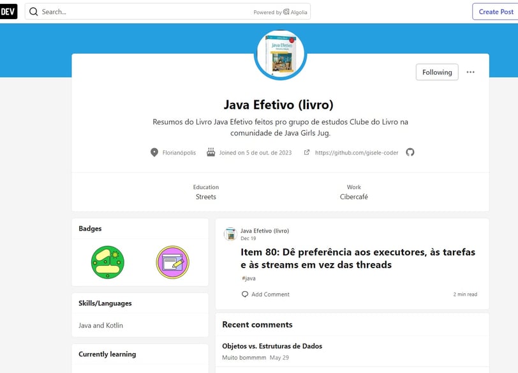518x373 pixels.
Task: Click the Recent comments heading
Action: click(257, 324)
